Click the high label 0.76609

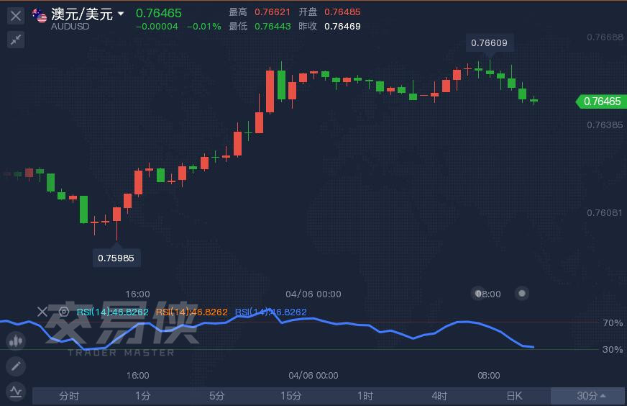tap(489, 43)
